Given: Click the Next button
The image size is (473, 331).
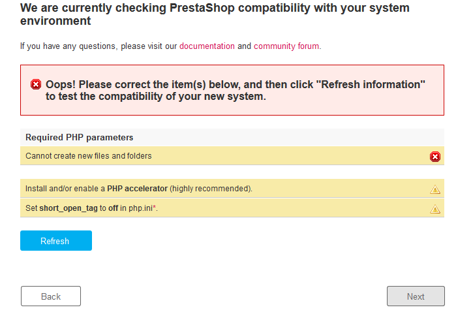Looking at the screenshot, I should 416,296.
